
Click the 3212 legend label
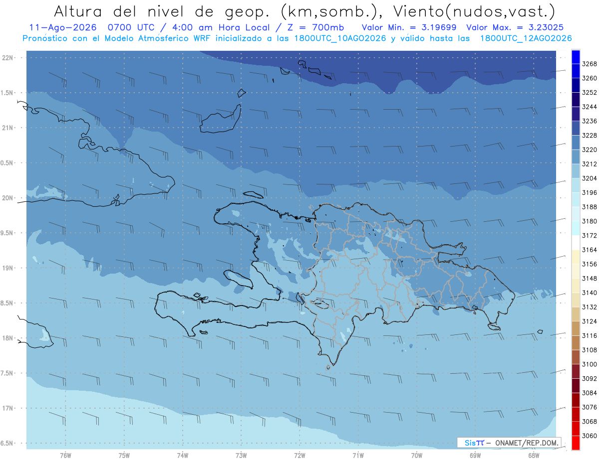pyautogui.click(x=589, y=164)
